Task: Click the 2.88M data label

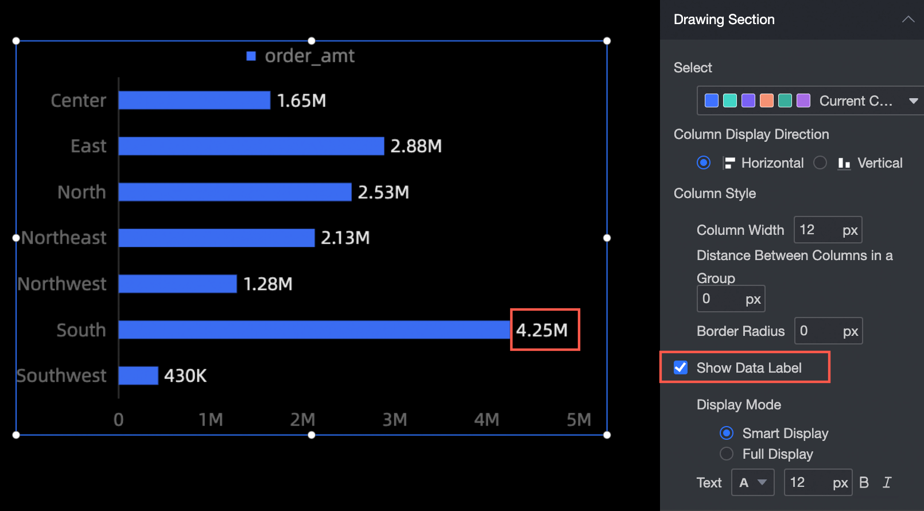Action: coord(416,146)
